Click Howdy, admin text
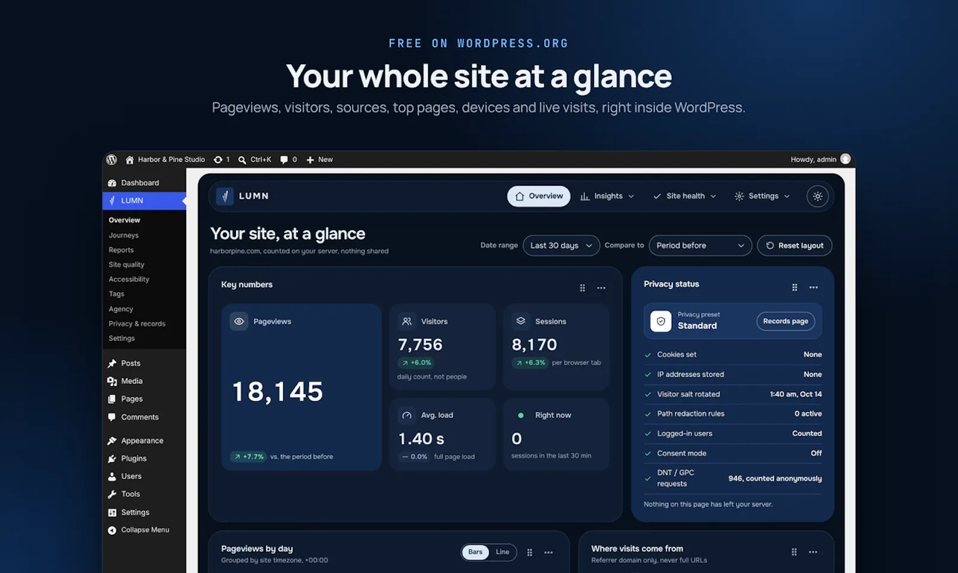Viewport: 958px width, 573px height. [813, 159]
